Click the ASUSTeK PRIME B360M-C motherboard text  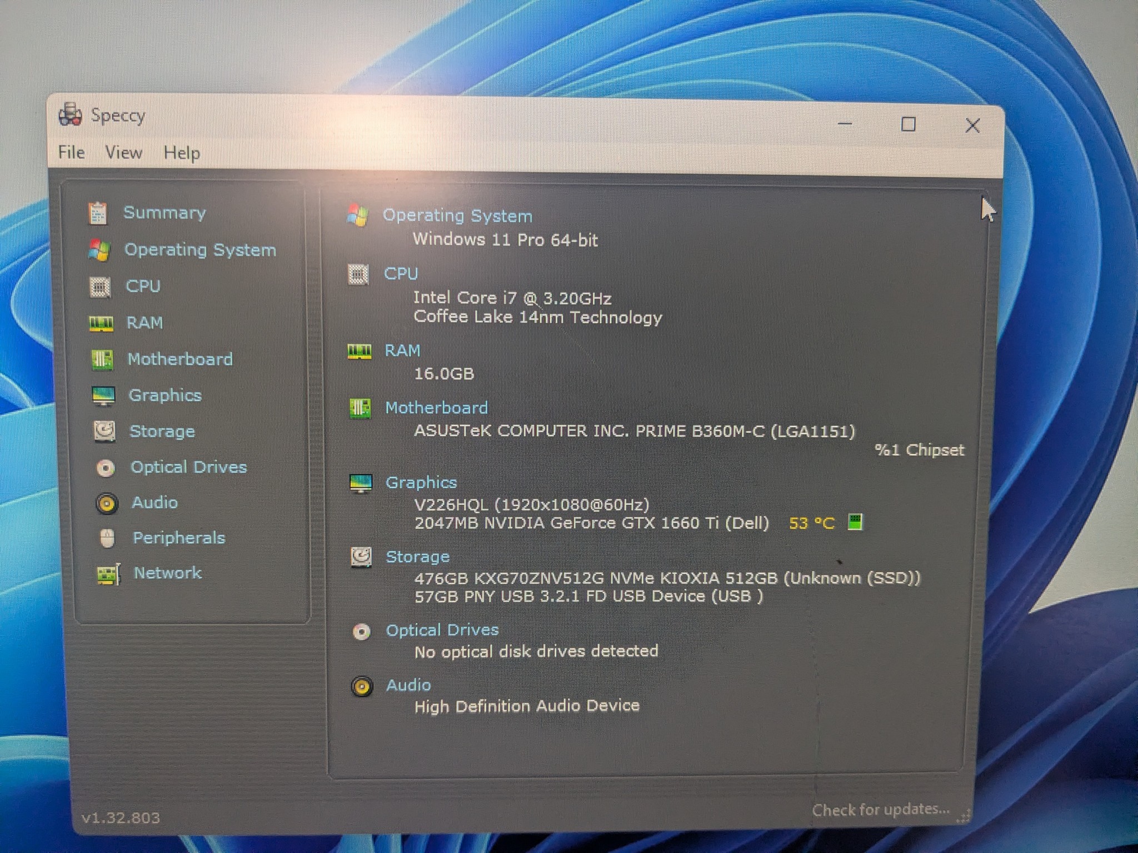(x=635, y=431)
